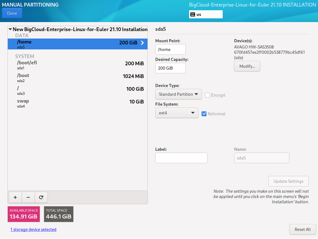318x239 pixels.
Task: Click the Done button
Action: (12, 13)
